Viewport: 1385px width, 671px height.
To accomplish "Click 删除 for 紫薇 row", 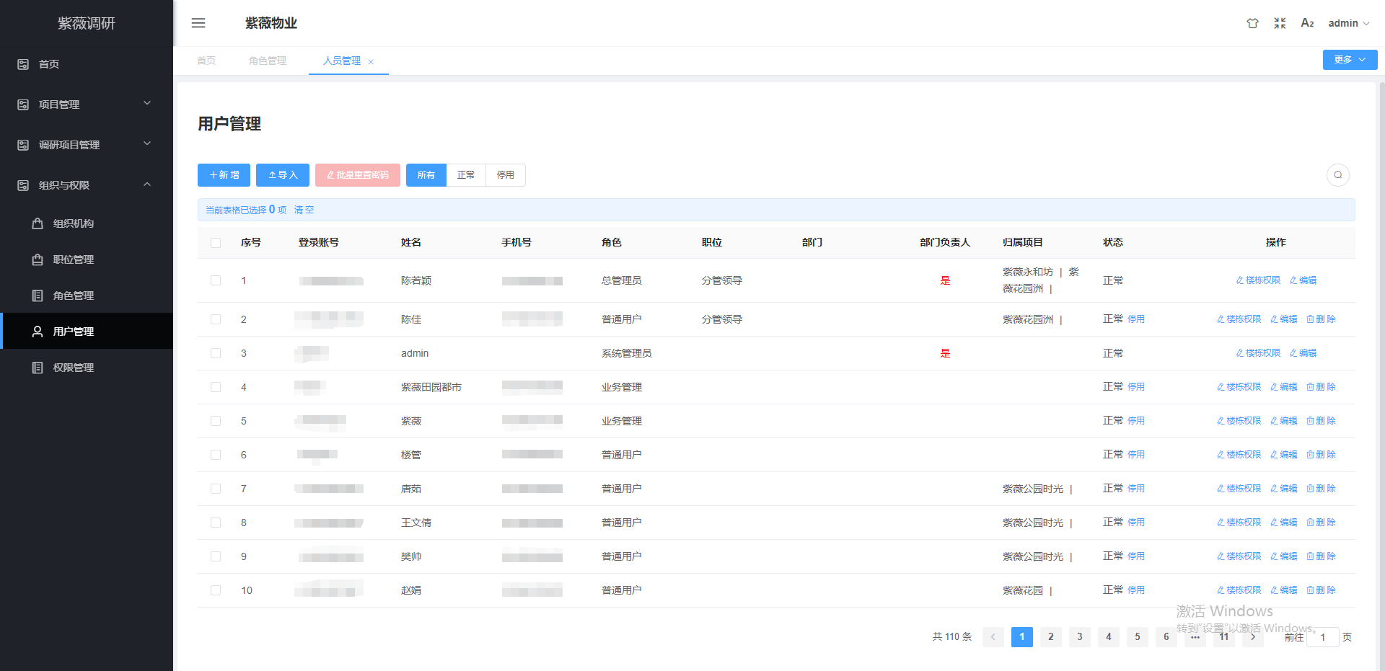I will tap(1322, 421).
